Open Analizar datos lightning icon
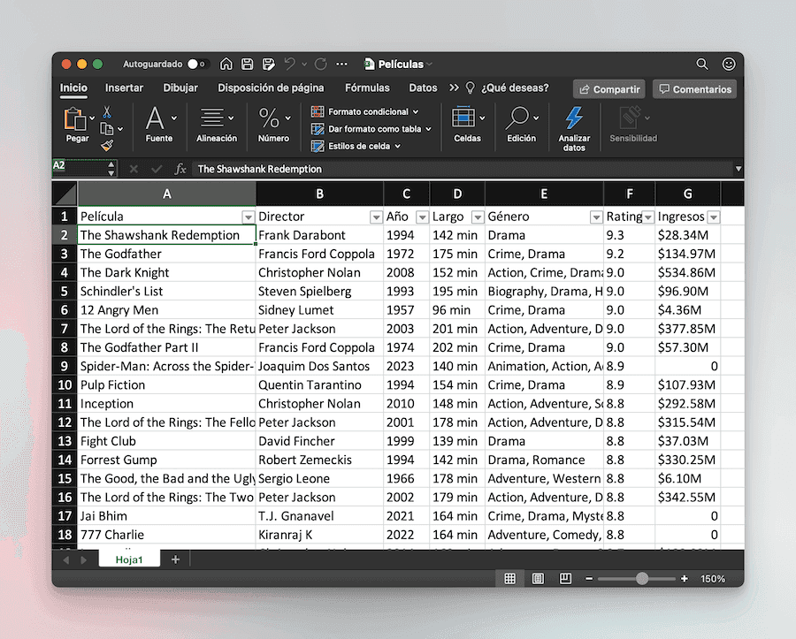 574,118
